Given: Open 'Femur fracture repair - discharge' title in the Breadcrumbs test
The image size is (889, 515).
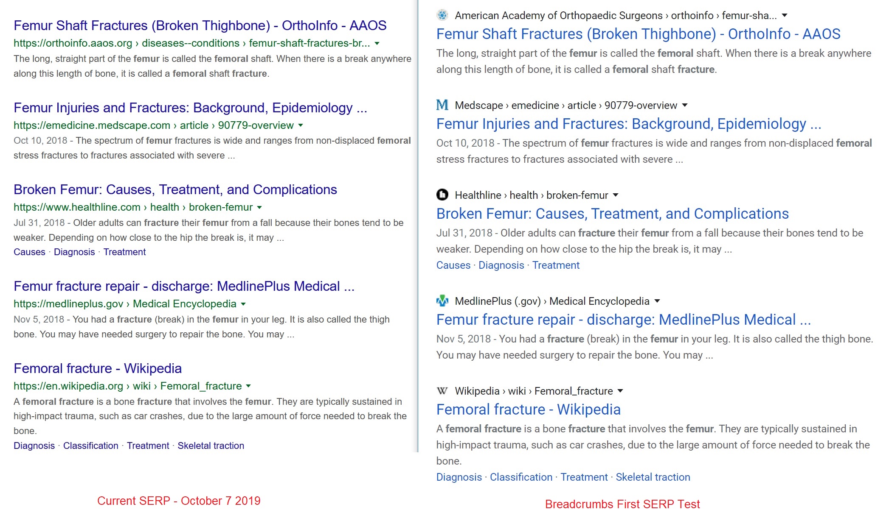Looking at the screenshot, I should click(624, 320).
